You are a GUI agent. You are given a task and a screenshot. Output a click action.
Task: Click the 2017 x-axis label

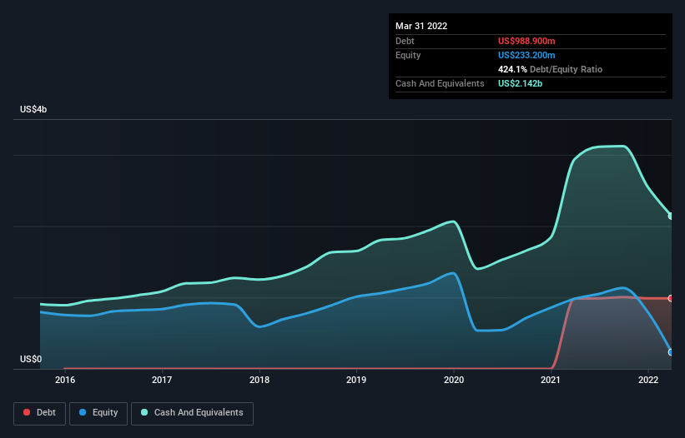(x=162, y=380)
